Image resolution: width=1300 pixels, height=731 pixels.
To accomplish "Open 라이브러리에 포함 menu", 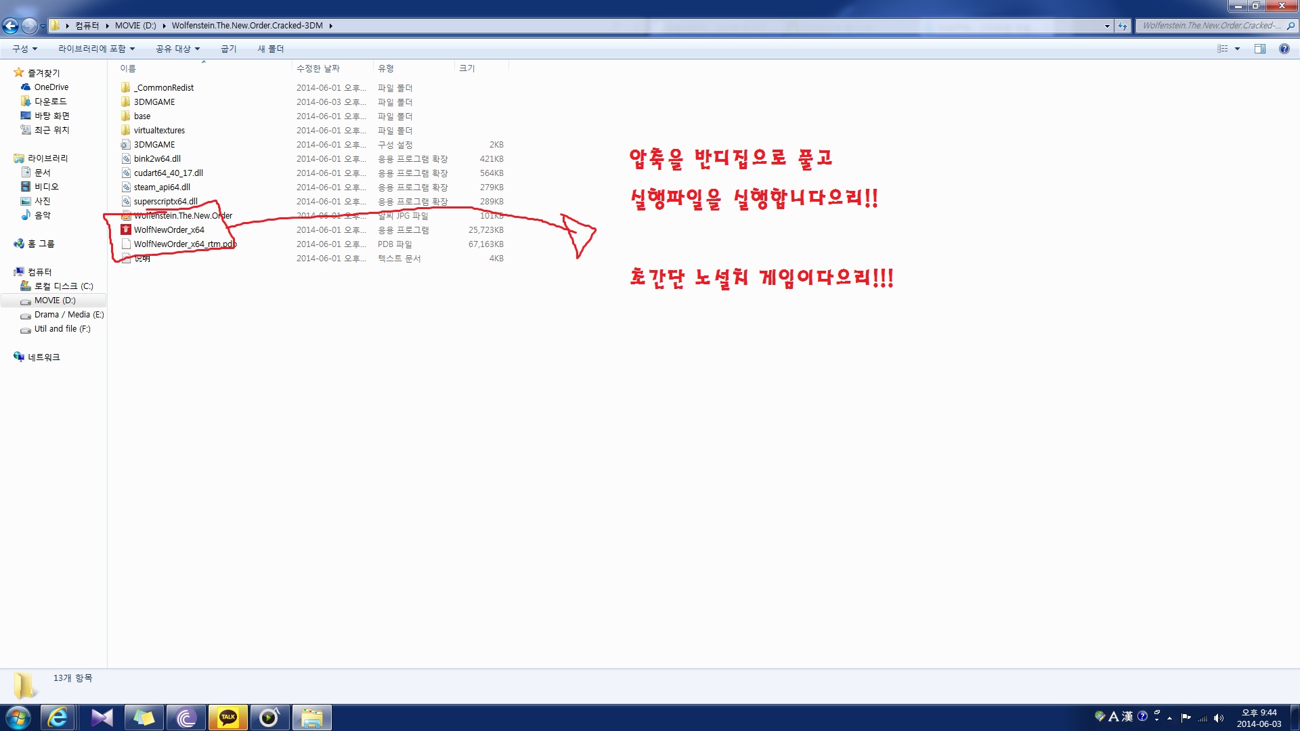I will 96,49.
